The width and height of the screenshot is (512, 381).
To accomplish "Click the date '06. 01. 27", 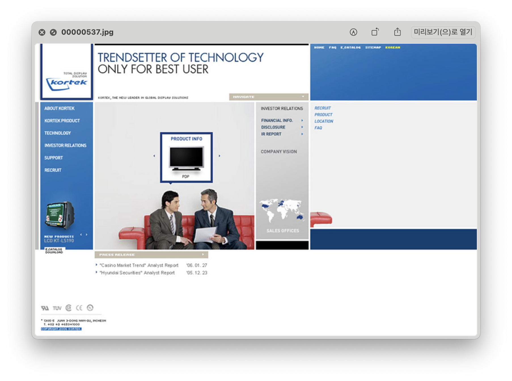I will (197, 265).
